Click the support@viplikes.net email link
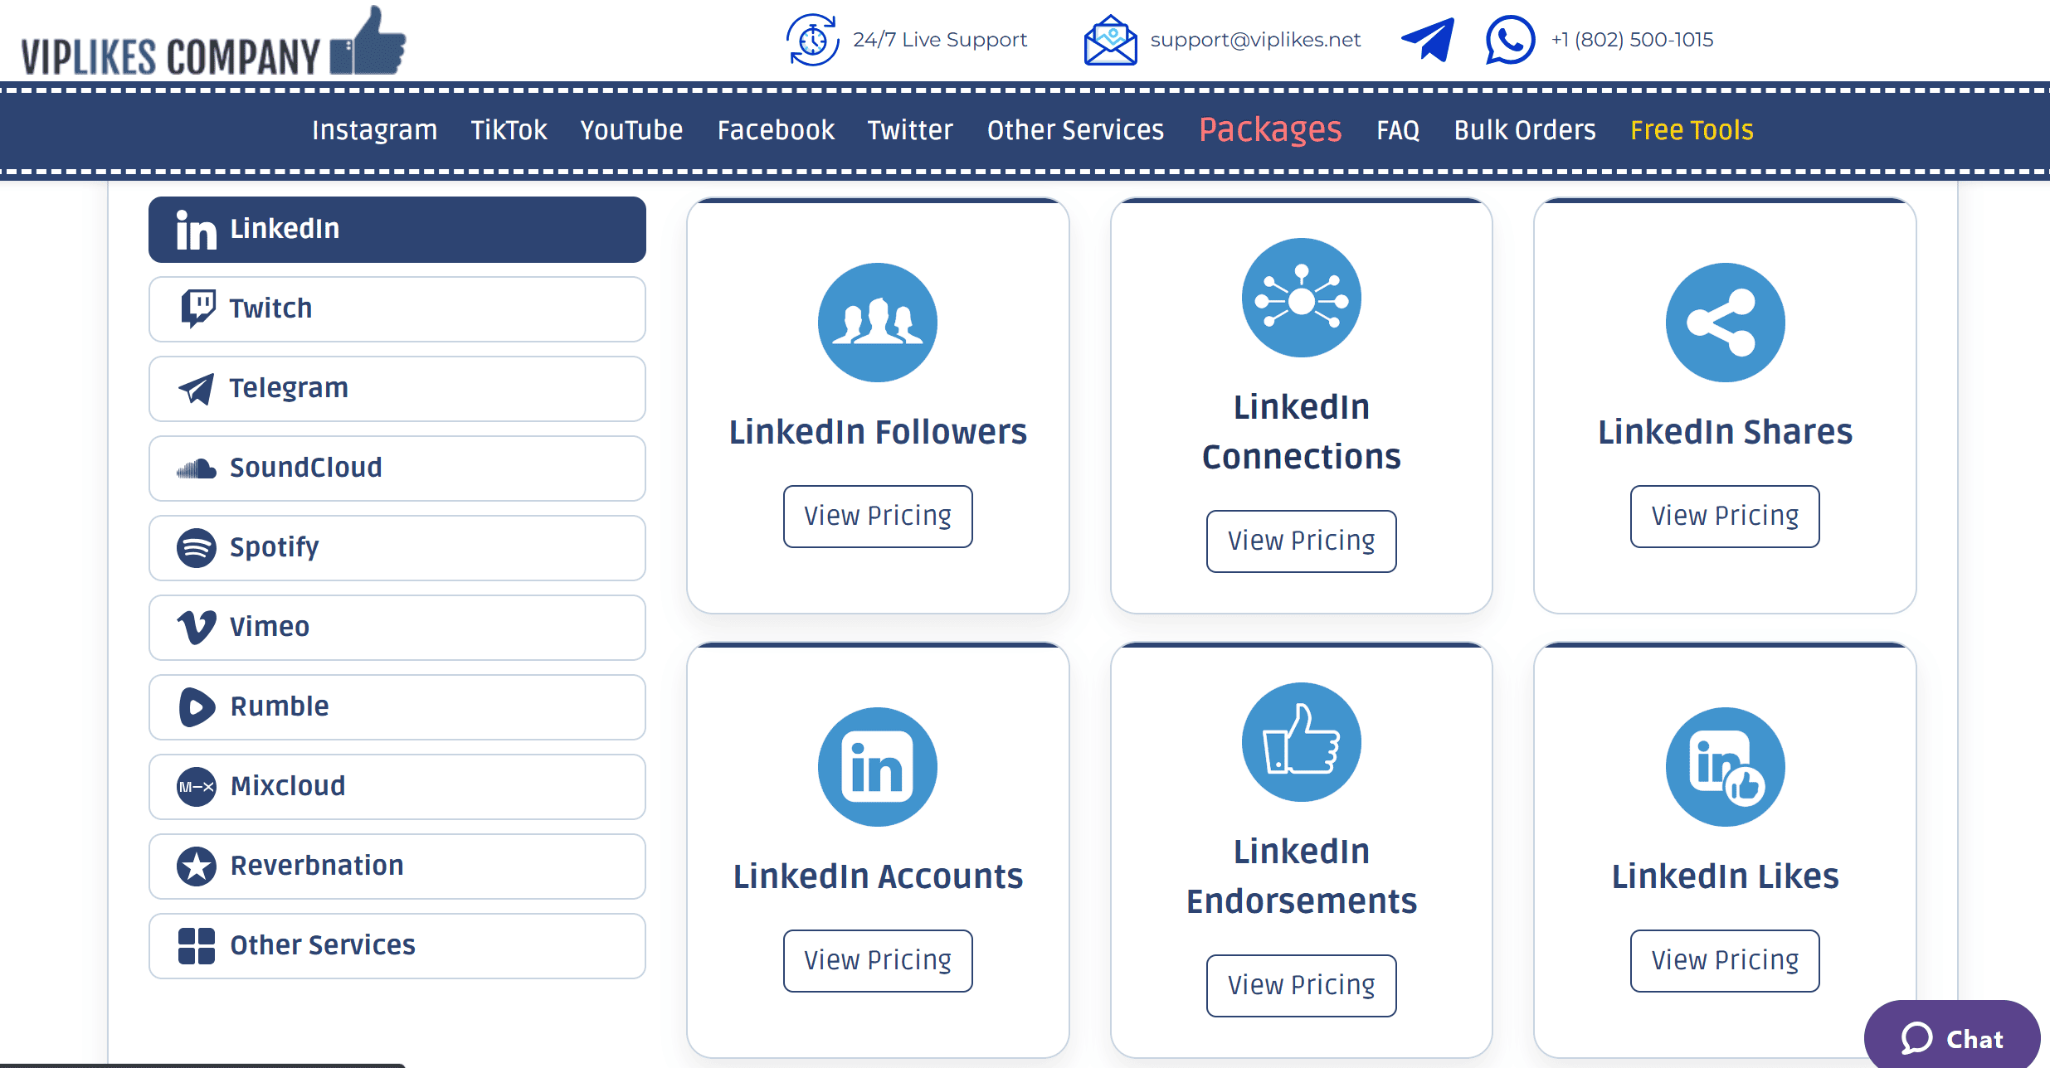2050x1068 pixels. point(1254,40)
